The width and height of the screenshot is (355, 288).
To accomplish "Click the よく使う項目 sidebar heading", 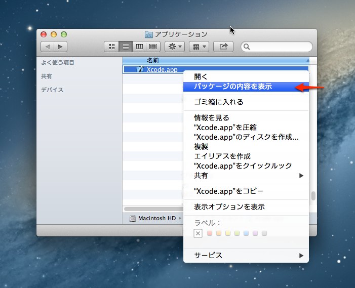I will tap(58, 63).
